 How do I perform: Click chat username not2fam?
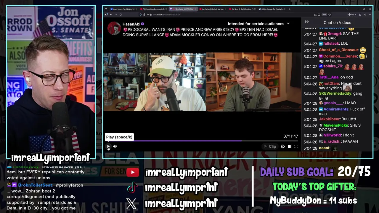(331, 84)
